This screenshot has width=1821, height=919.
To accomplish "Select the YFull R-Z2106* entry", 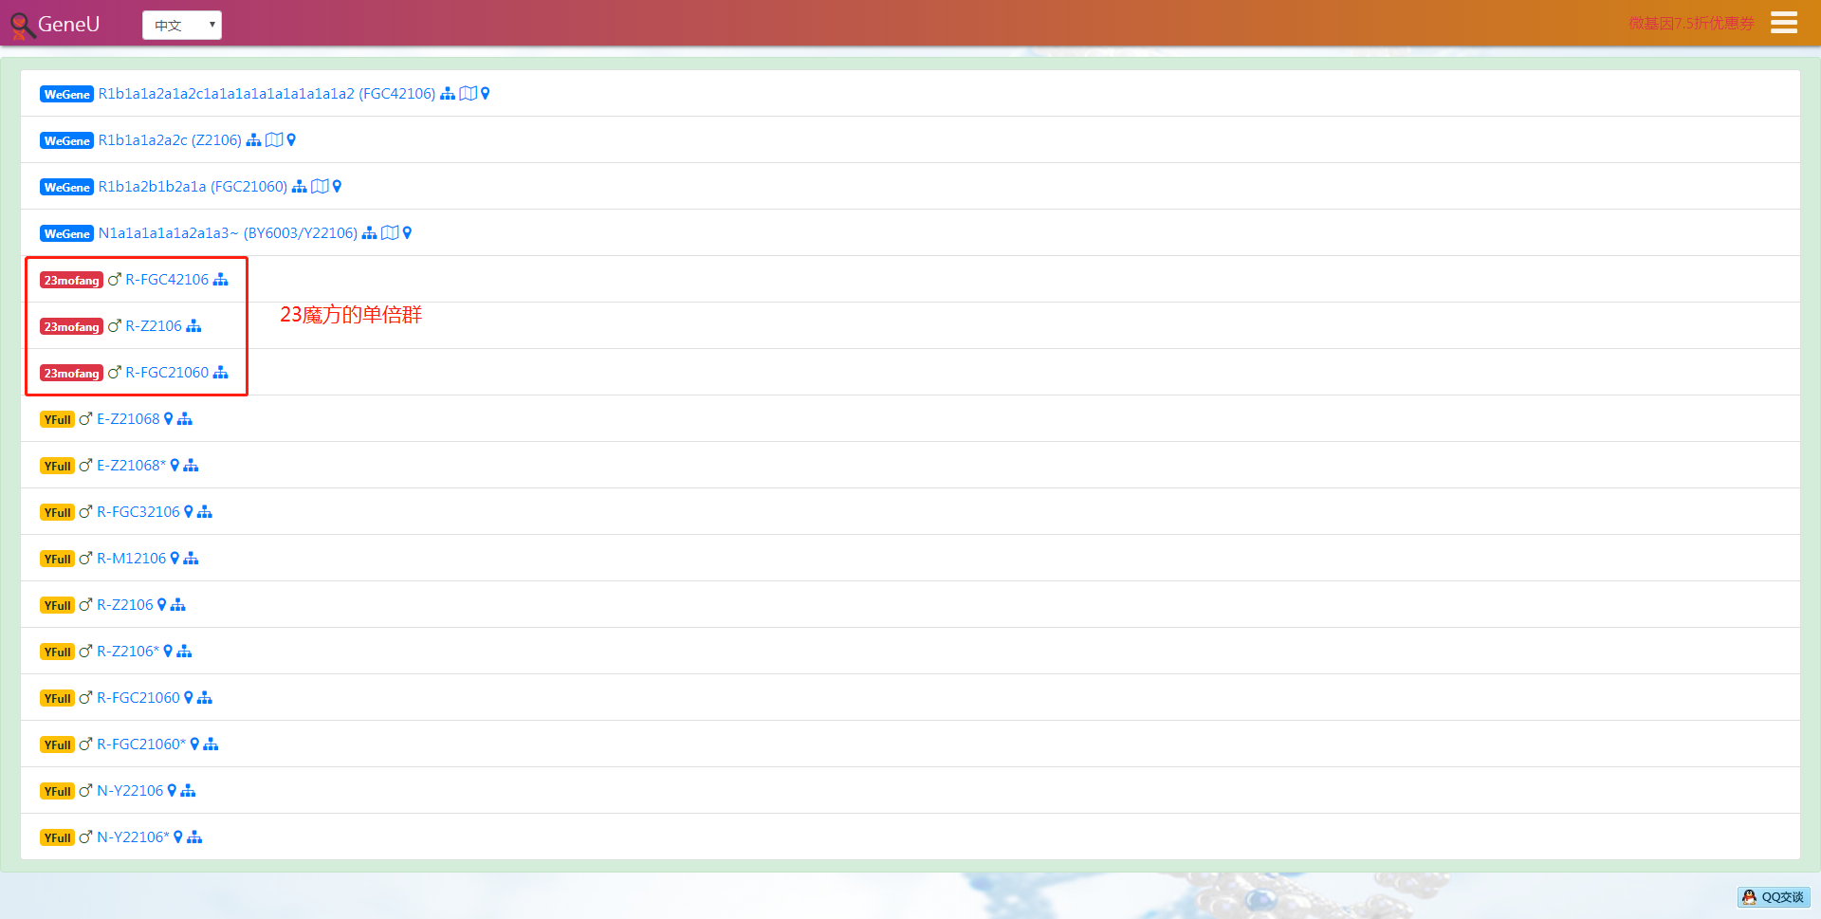I will [128, 652].
